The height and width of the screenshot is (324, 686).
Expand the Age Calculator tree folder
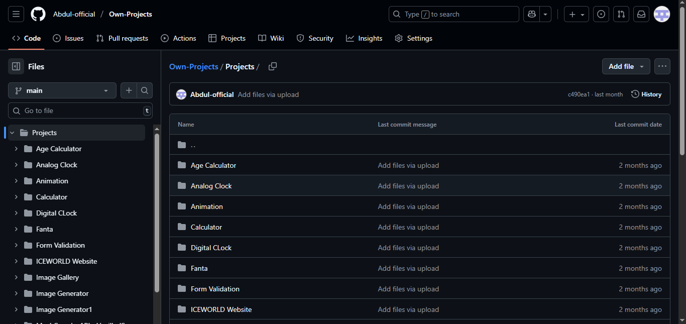tap(16, 149)
